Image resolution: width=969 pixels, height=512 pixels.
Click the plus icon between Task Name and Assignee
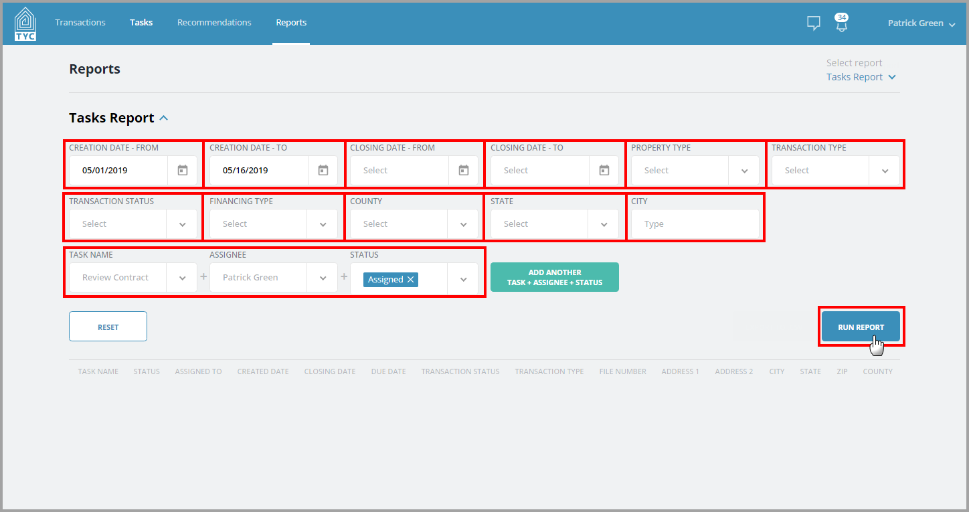pyautogui.click(x=203, y=275)
